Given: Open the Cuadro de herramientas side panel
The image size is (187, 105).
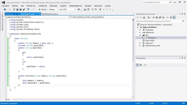Looking at the screenshot, I should [3, 22].
